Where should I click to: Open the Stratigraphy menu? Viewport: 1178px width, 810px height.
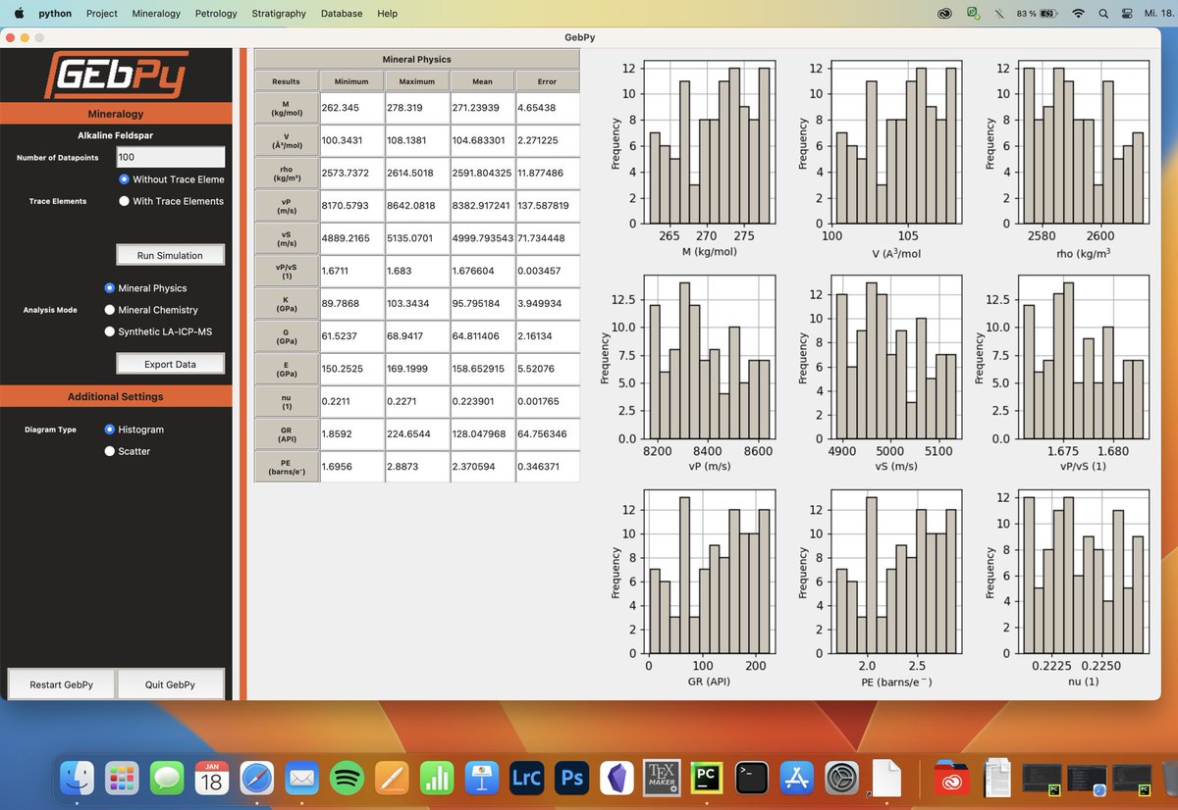pyautogui.click(x=278, y=14)
